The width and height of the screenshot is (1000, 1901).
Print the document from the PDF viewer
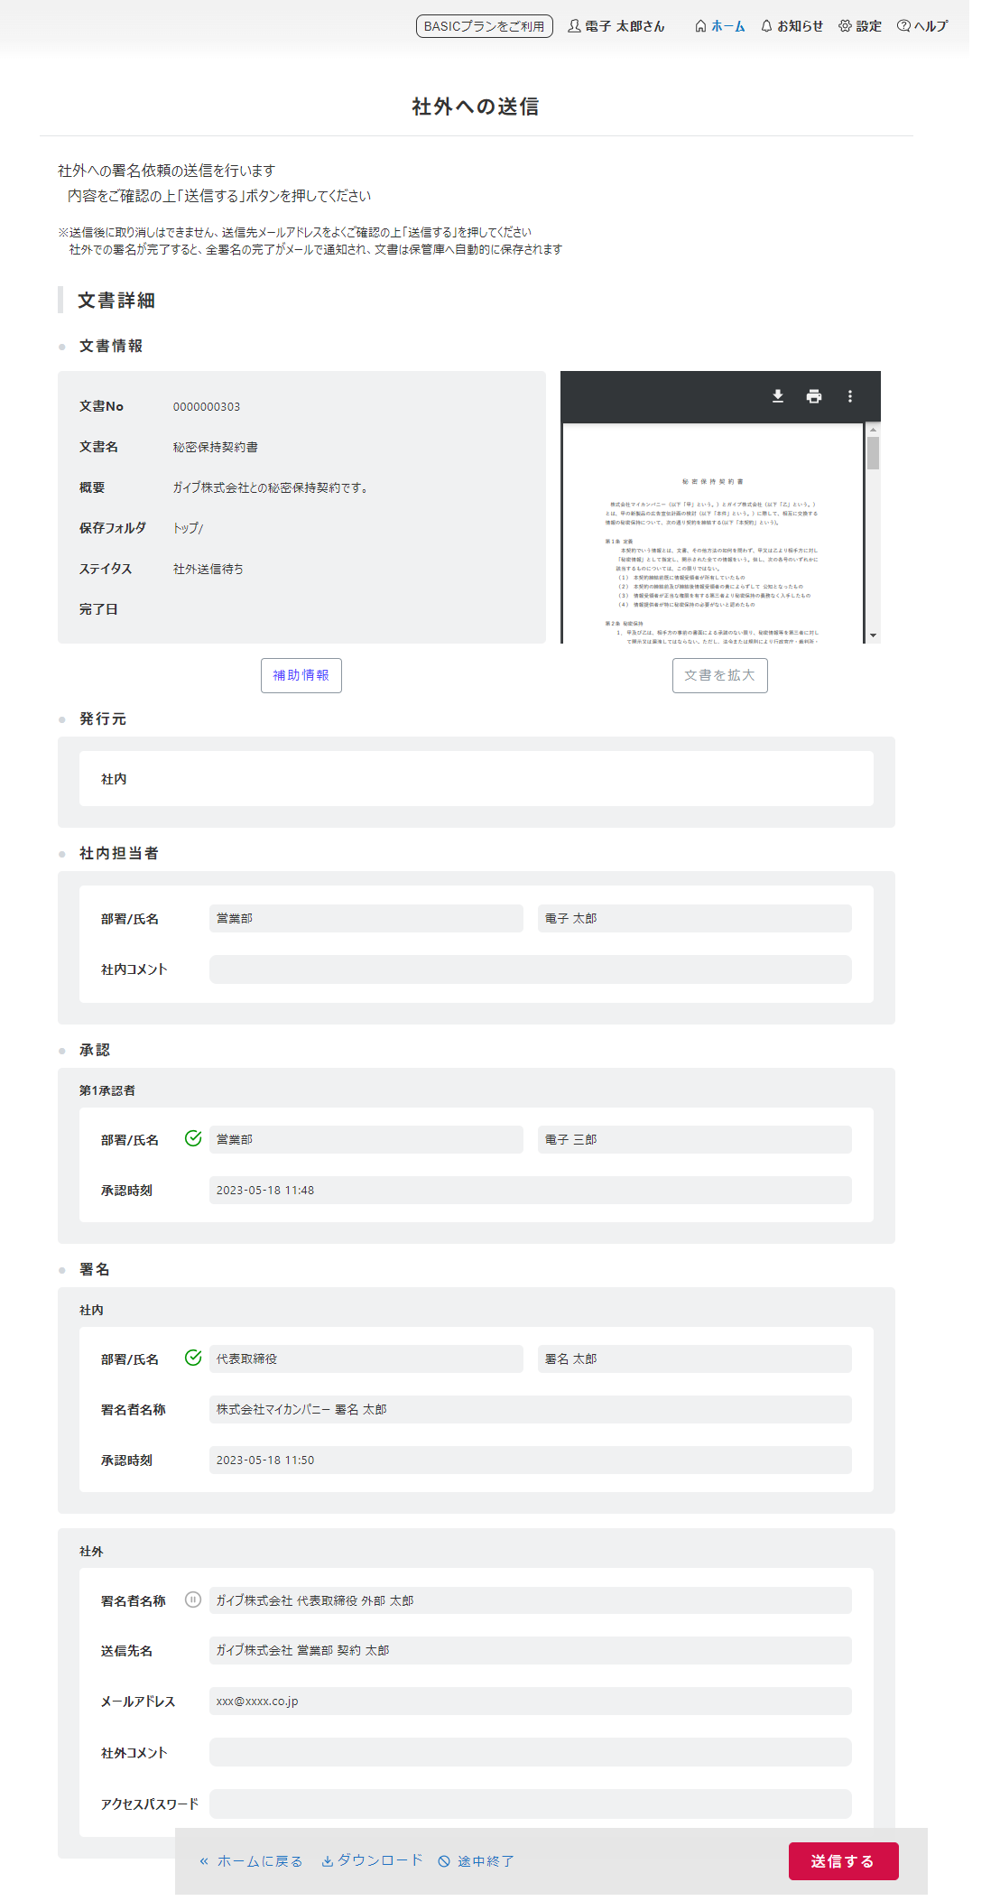click(x=813, y=396)
